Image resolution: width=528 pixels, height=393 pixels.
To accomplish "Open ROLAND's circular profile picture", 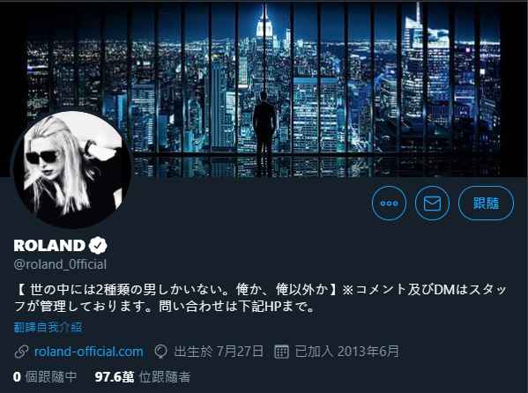I will 71,168.
